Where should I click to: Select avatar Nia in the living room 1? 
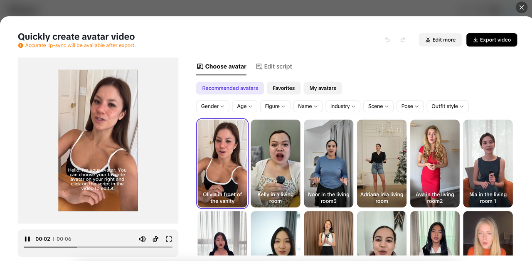click(488, 163)
